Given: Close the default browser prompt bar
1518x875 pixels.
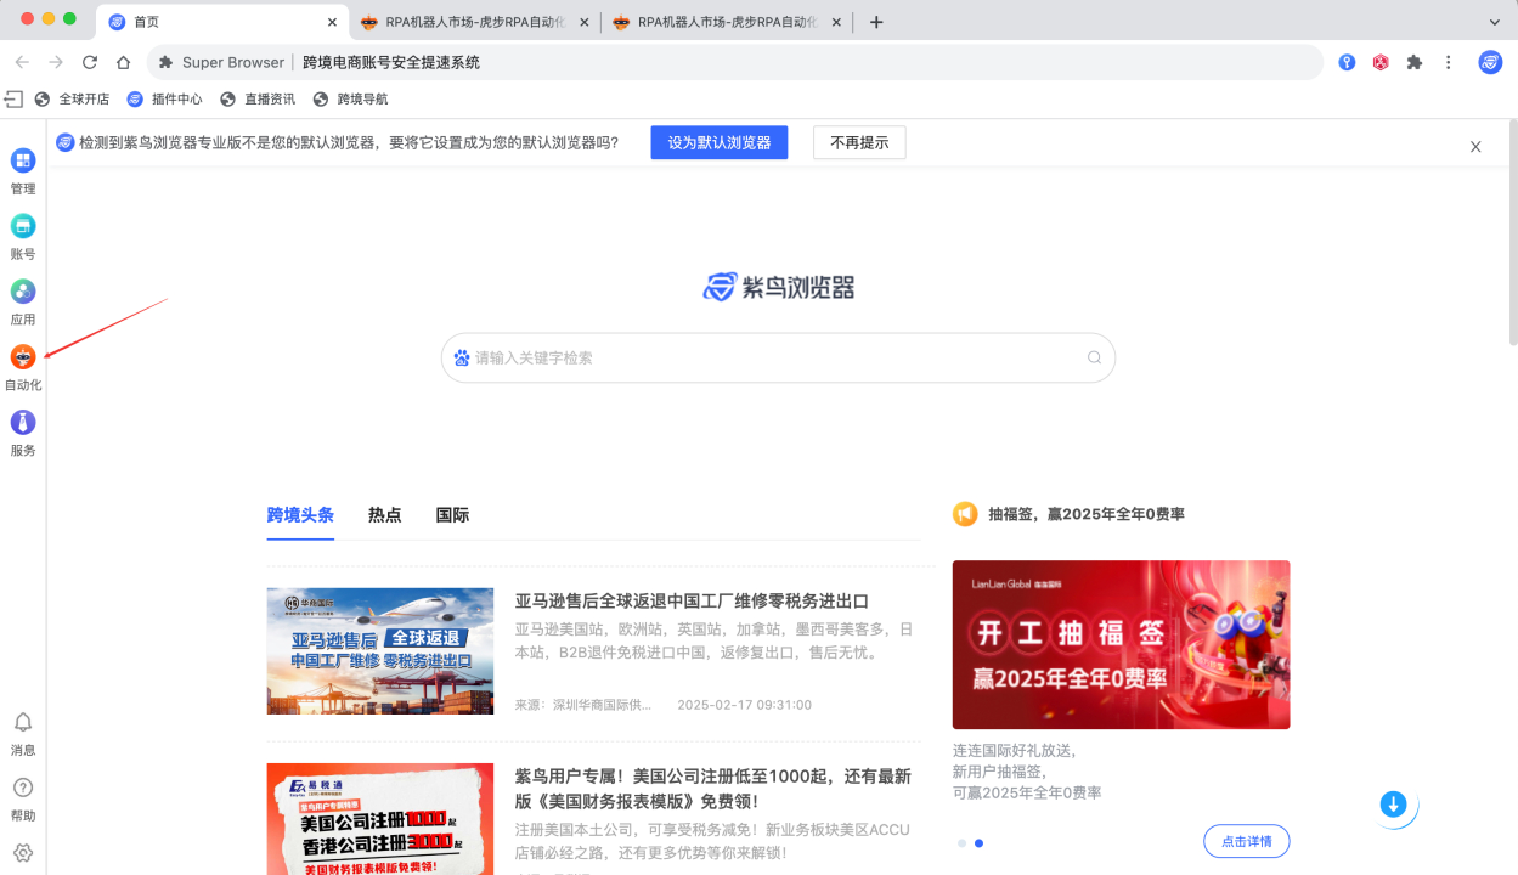Looking at the screenshot, I should pos(1475,146).
